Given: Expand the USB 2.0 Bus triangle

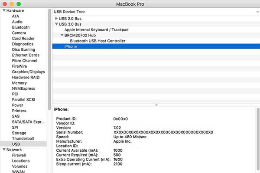Looking at the screenshot, I should pyautogui.click(x=56, y=18).
